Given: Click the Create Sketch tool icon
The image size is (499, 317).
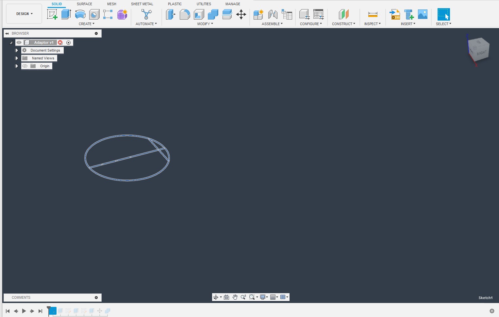Looking at the screenshot, I should (x=52, y=14).
